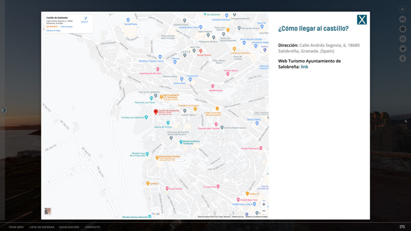Screen dimensions: 411x231
Task: Click the Ferretería Lorca marker
Action: pos(254,204)
